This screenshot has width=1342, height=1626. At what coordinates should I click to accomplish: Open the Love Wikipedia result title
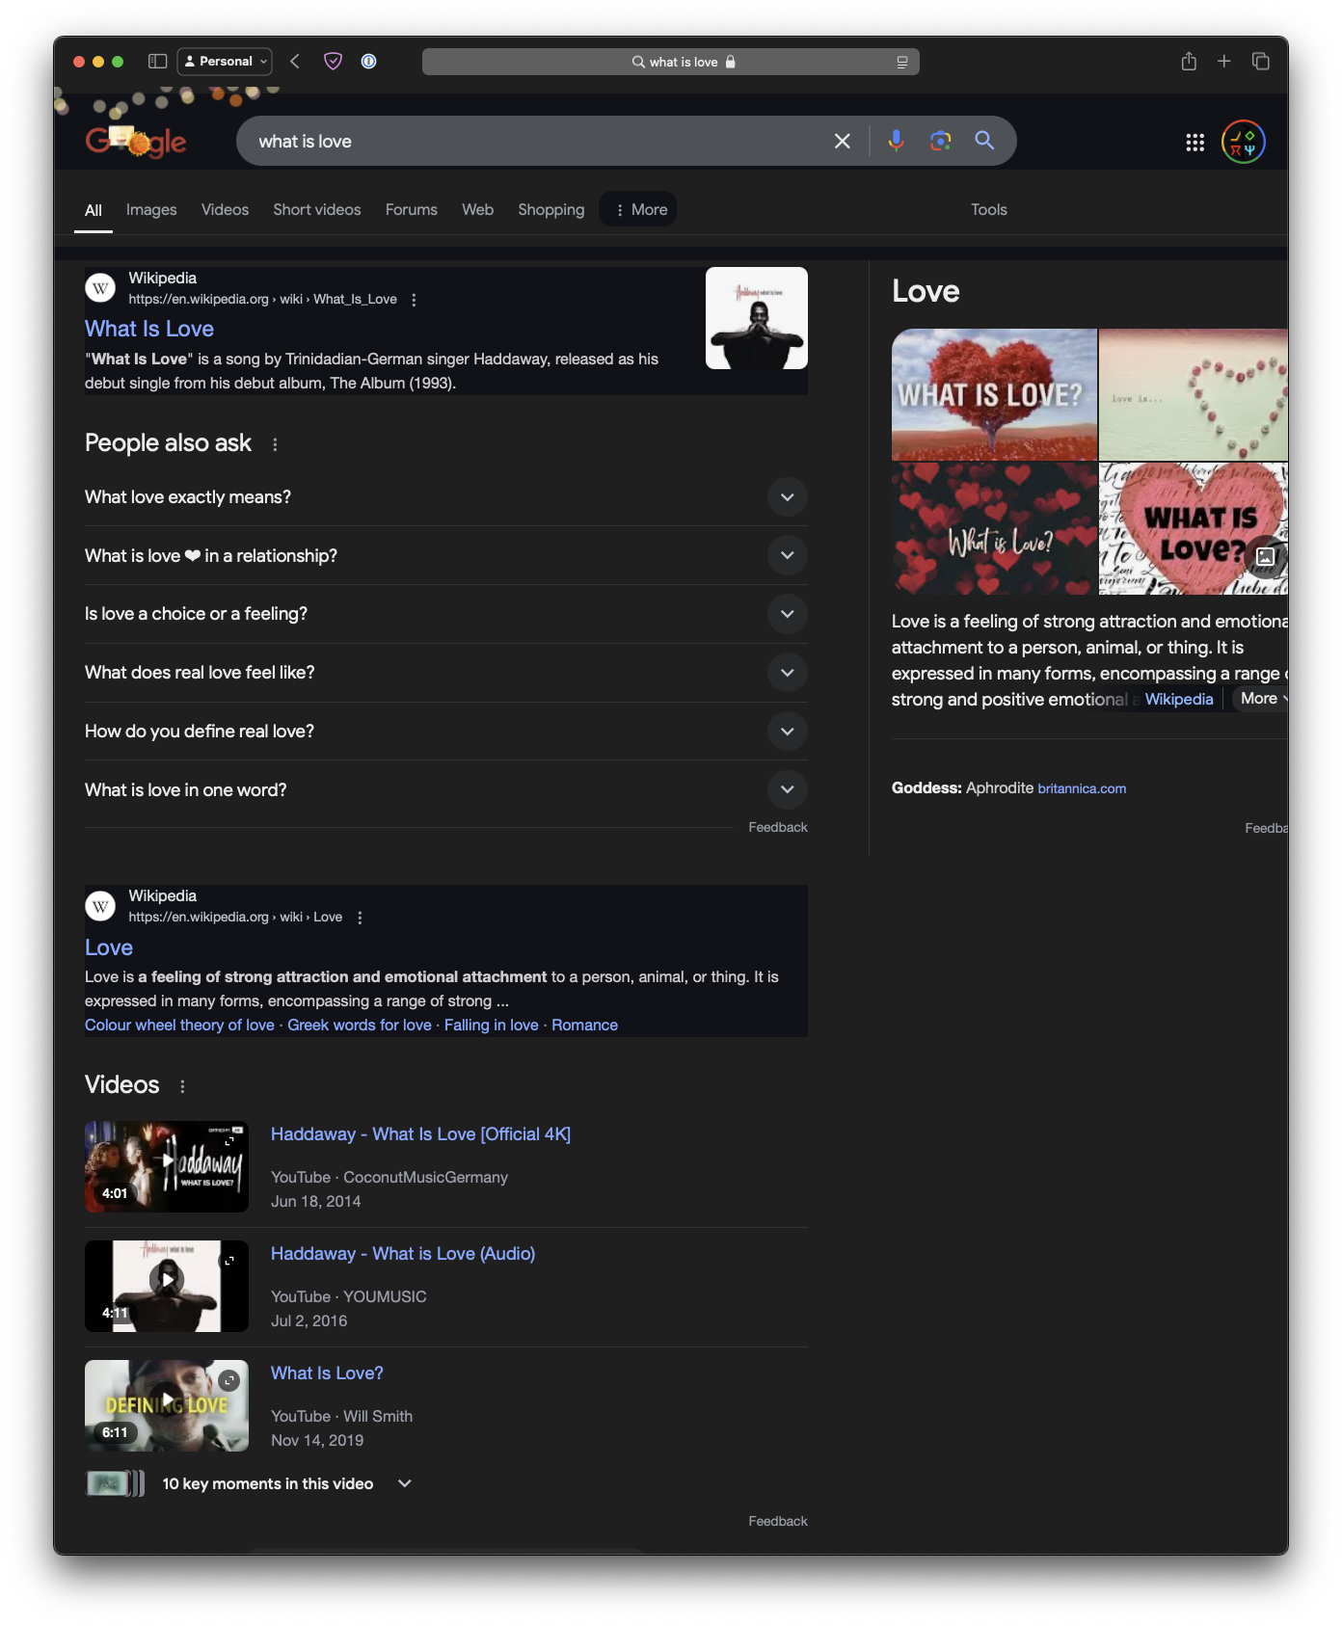(109, 947)
